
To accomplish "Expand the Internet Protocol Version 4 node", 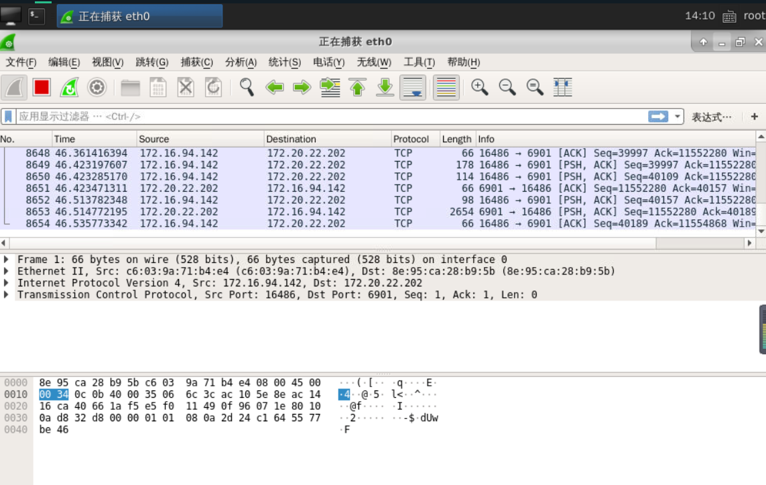I will tap(5, 282).
